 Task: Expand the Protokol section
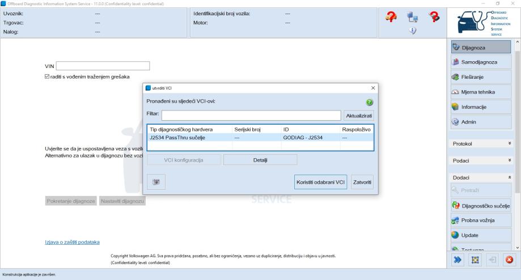click(481, 143)
